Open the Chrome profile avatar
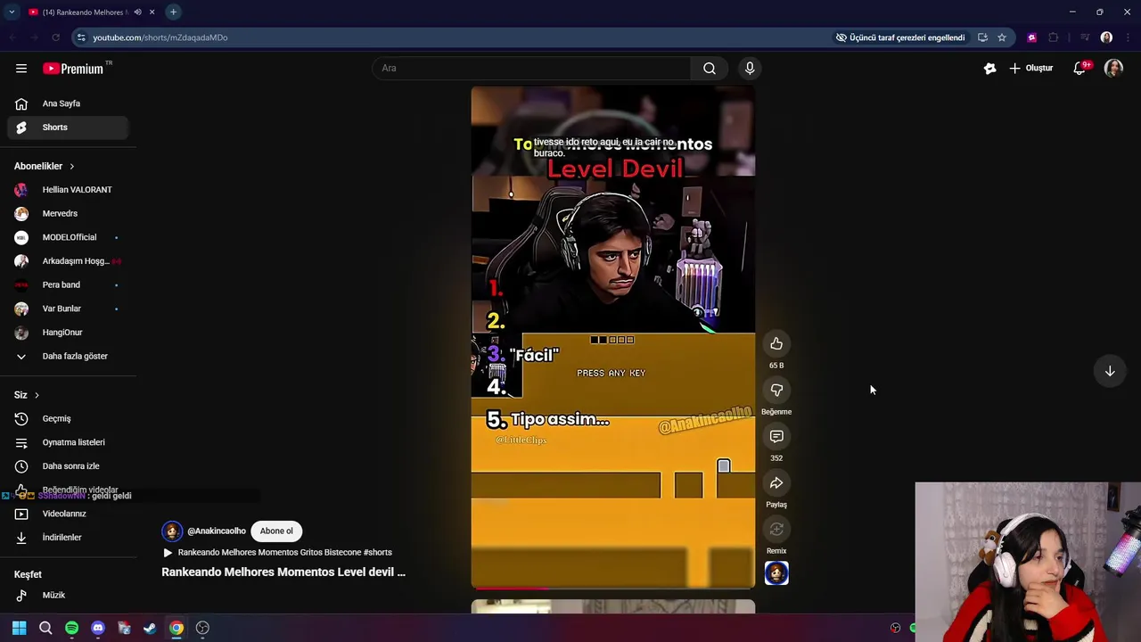Screen dimensions: 1141x642 pos(1106,37)
